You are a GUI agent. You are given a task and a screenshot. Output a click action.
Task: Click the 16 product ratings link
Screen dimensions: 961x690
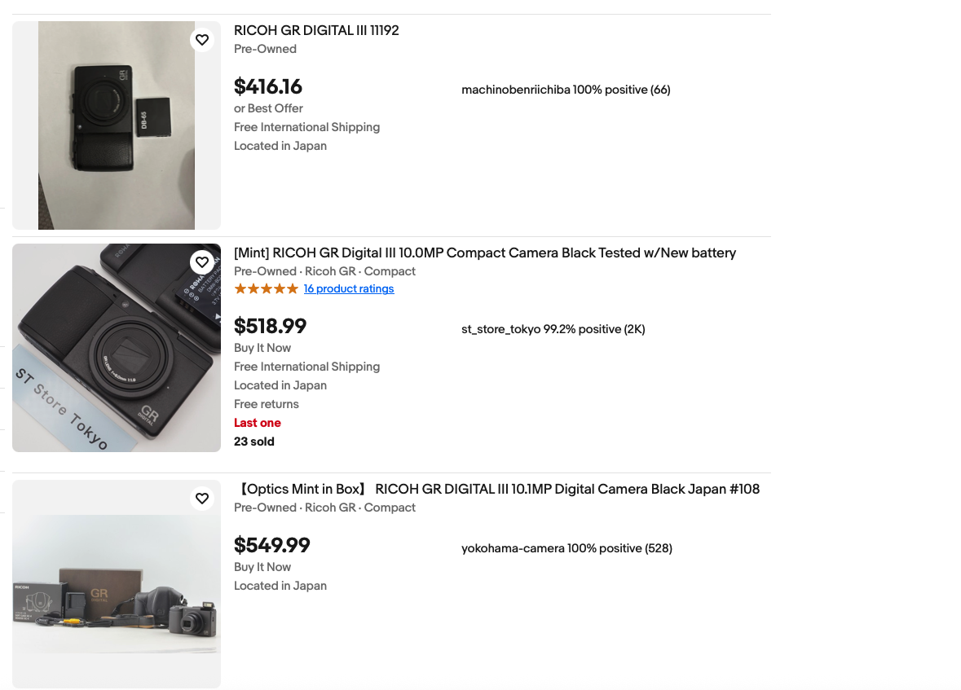coord(349,289)
